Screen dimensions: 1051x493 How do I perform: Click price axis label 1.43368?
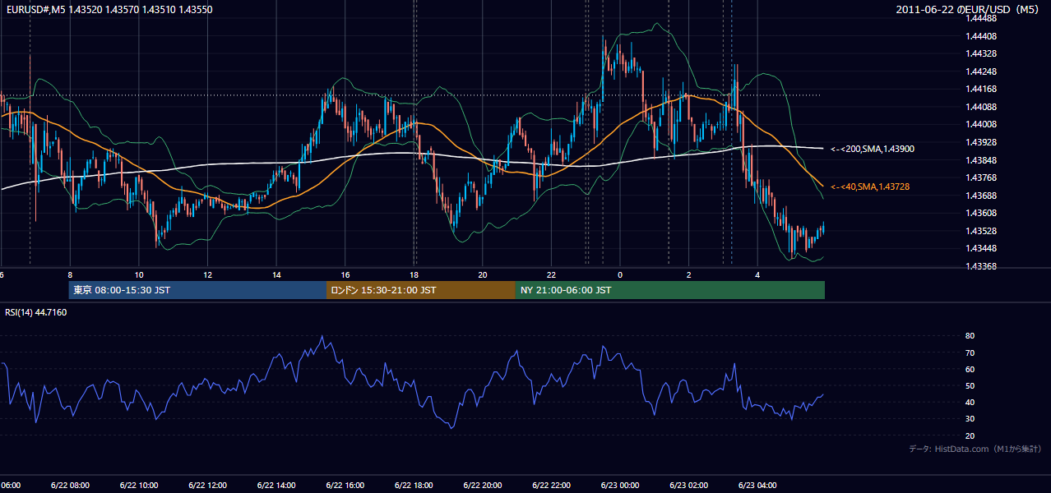[x=983, y=266]
